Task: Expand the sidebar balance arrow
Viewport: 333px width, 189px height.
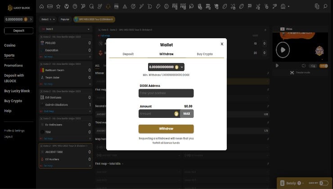Action: pos(31,19)
